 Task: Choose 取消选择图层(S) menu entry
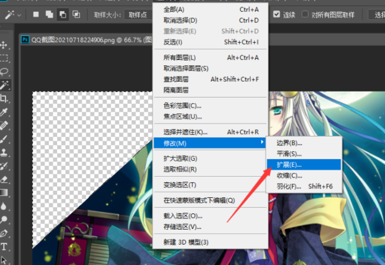pos(211,68)
